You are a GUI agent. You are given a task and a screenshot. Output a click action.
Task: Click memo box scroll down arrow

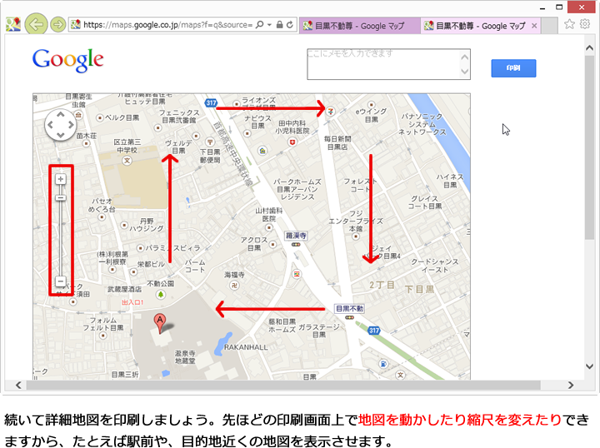click(464, 72)
